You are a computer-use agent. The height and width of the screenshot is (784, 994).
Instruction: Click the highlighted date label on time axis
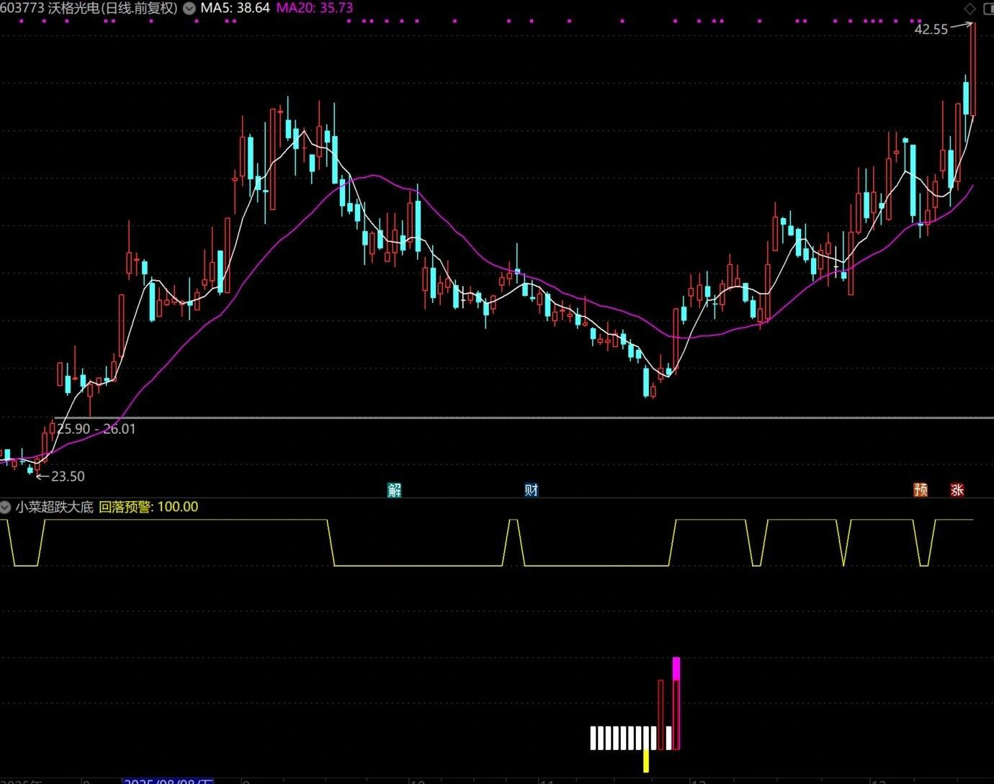168,780
